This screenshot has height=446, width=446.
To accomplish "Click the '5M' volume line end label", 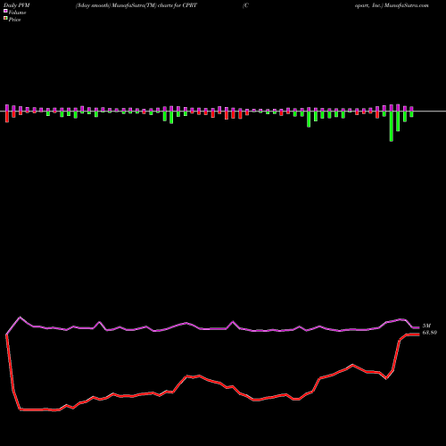I will point(426,326).
